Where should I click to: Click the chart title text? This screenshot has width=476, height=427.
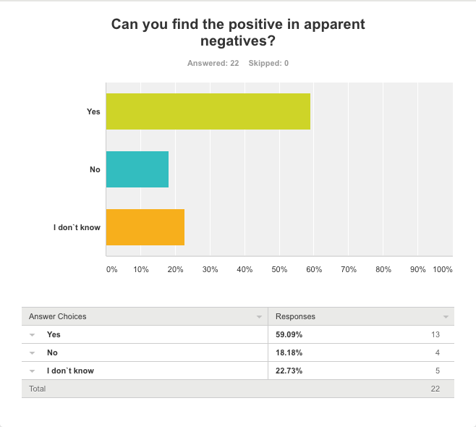pos(238,33)
